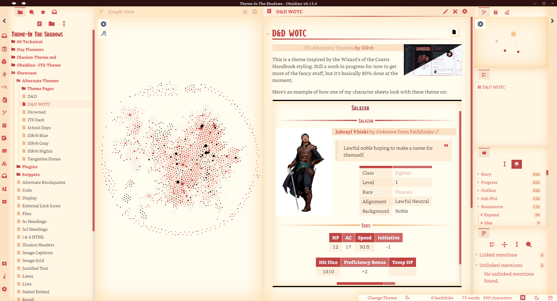Open the Tangerine Dunes note
The width and height of the screenshot is (557, 301).
click(x=44, y=159)
